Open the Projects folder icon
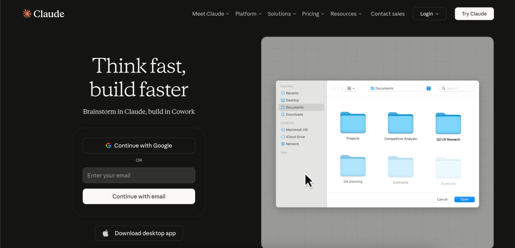This screenshot has width=515, height=248. click(x=353, y=123)
